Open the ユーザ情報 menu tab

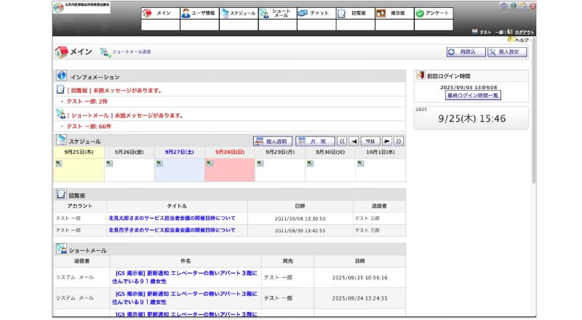(199, 13)
